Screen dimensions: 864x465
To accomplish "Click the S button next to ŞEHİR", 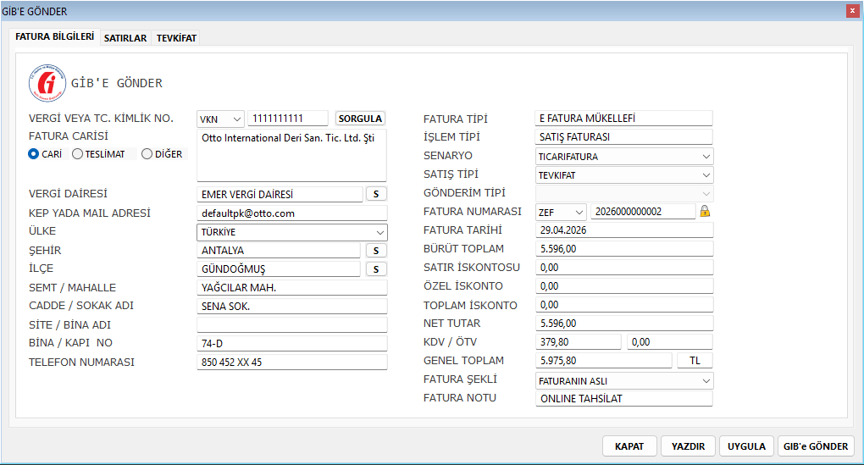I will 376,251.
